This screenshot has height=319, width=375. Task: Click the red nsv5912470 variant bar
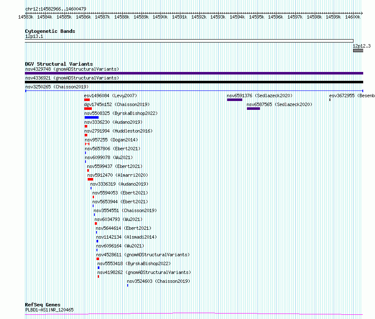(91, 179)
